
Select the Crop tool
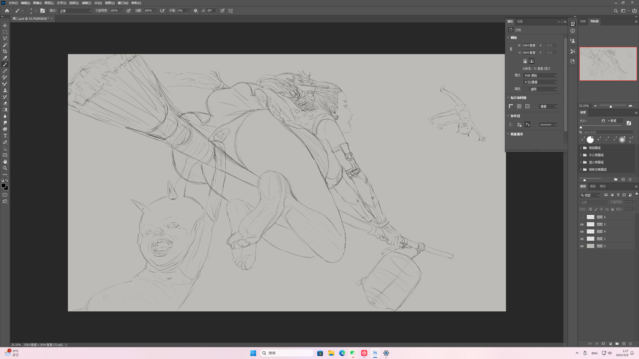[5, 51]
